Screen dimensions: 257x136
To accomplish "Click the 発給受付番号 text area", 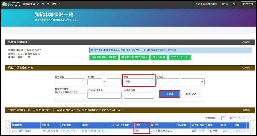I will [x=70, y=97].
